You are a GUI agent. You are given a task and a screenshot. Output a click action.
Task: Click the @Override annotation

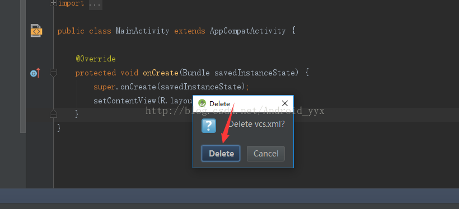(96, 59)
